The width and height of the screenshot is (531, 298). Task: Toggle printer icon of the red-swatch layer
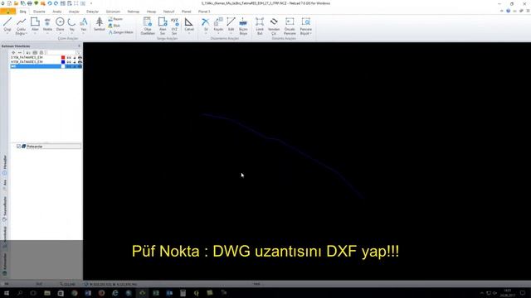(80, 58)
